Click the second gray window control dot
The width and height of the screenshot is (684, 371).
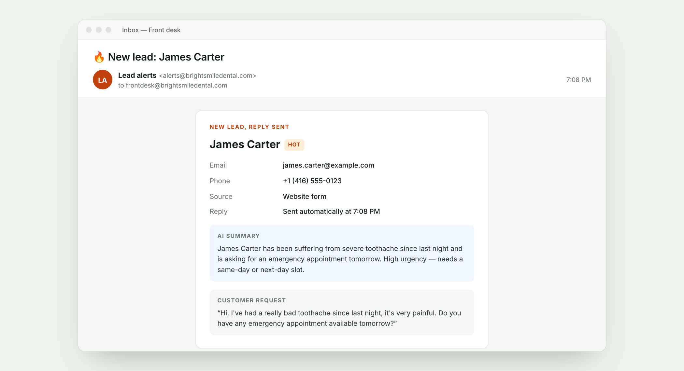(x=99, y=30)
